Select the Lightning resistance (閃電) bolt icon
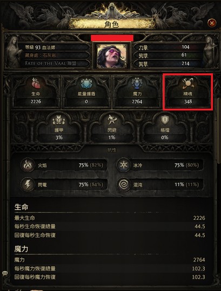Image resolution: width=221 pixels, height=291 pixels. tap(28, 184)
